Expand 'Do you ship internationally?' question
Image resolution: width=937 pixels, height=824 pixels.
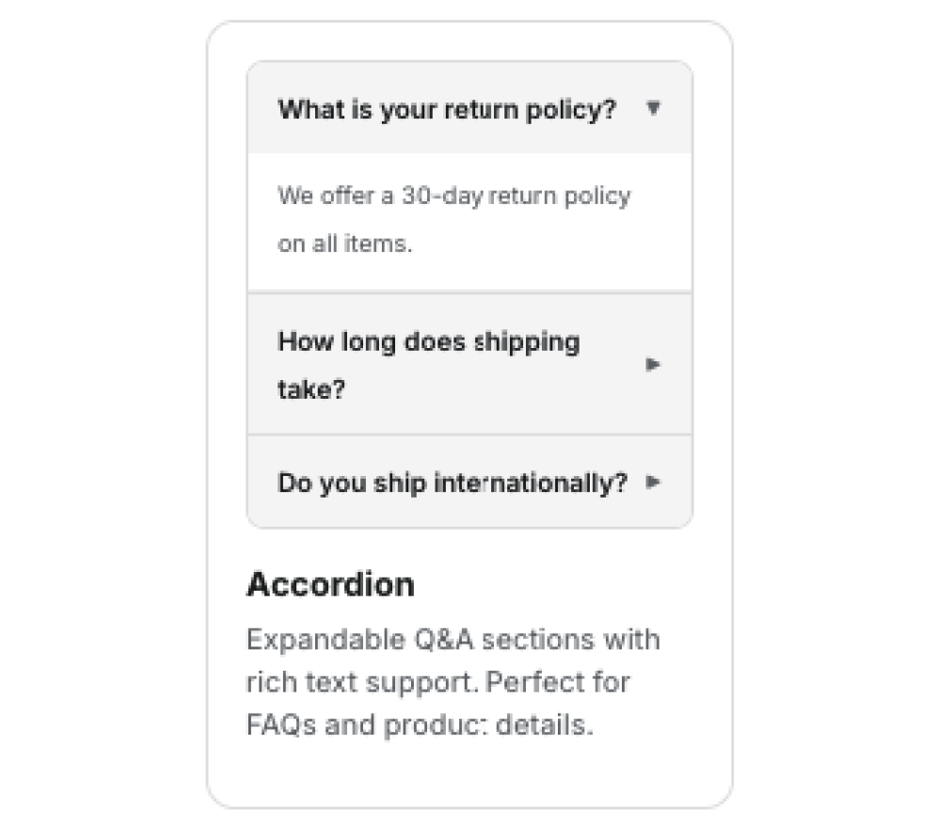(452, 483)
